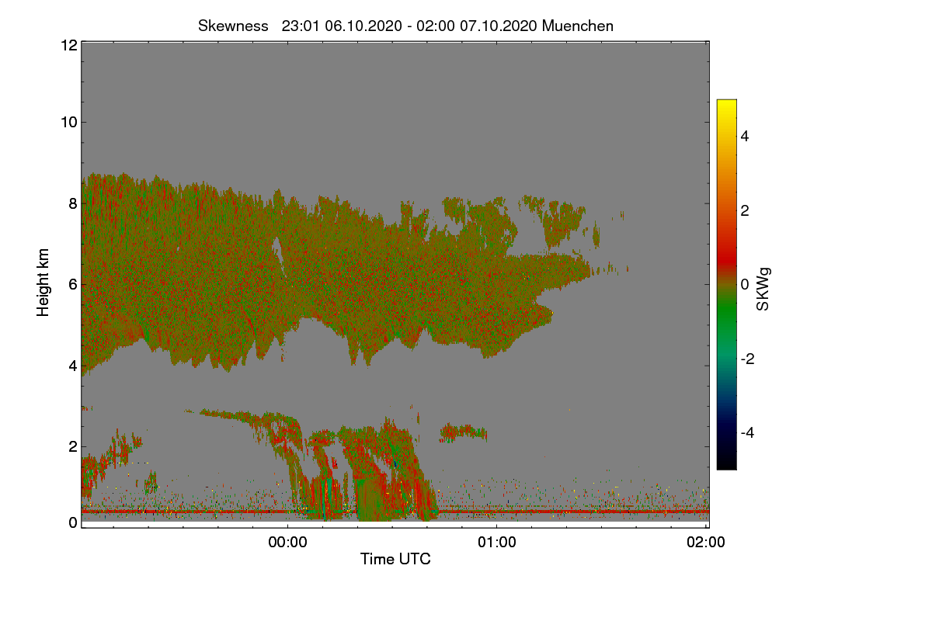Click the height-axis '4' tick label
Viewport: 932px width, 621px height.
[x=72, y=365]
